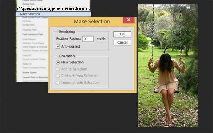Screen dimensions: 213x133
Task: Choose Delete Path in context menu
Action: pyautogui.click(x=28, y=4)
